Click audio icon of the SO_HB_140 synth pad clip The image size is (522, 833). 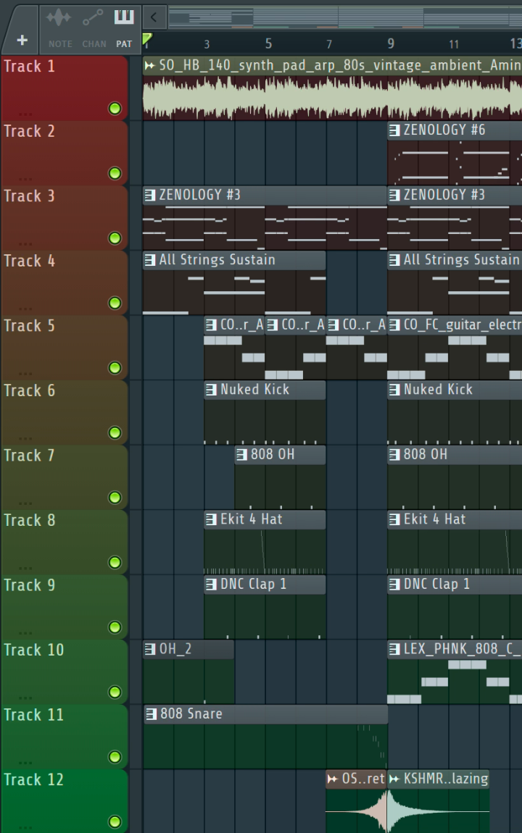pyautogui.click(x=150, y=65)
